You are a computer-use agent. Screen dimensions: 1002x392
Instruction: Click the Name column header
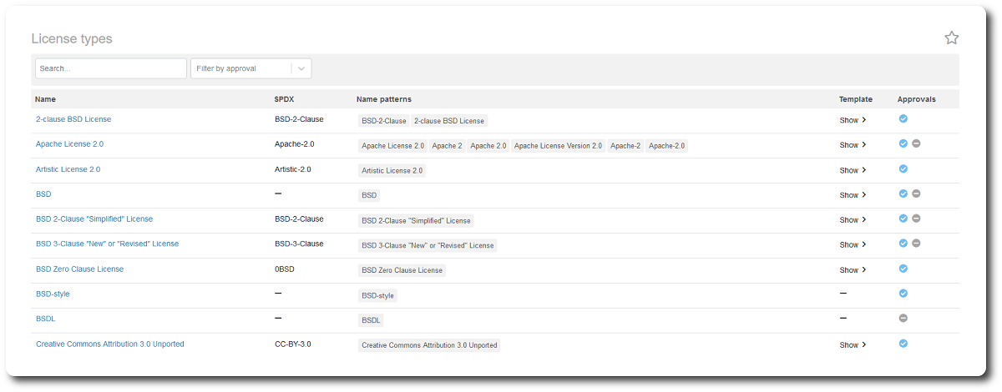click(x=45, y=99)
